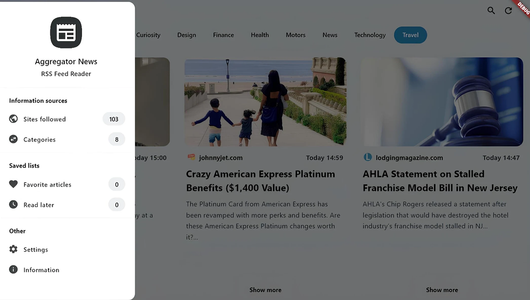Screen dimensions: 530x300
Task: Click the heart icon for Favorite articles
Action: click(13, 184)
